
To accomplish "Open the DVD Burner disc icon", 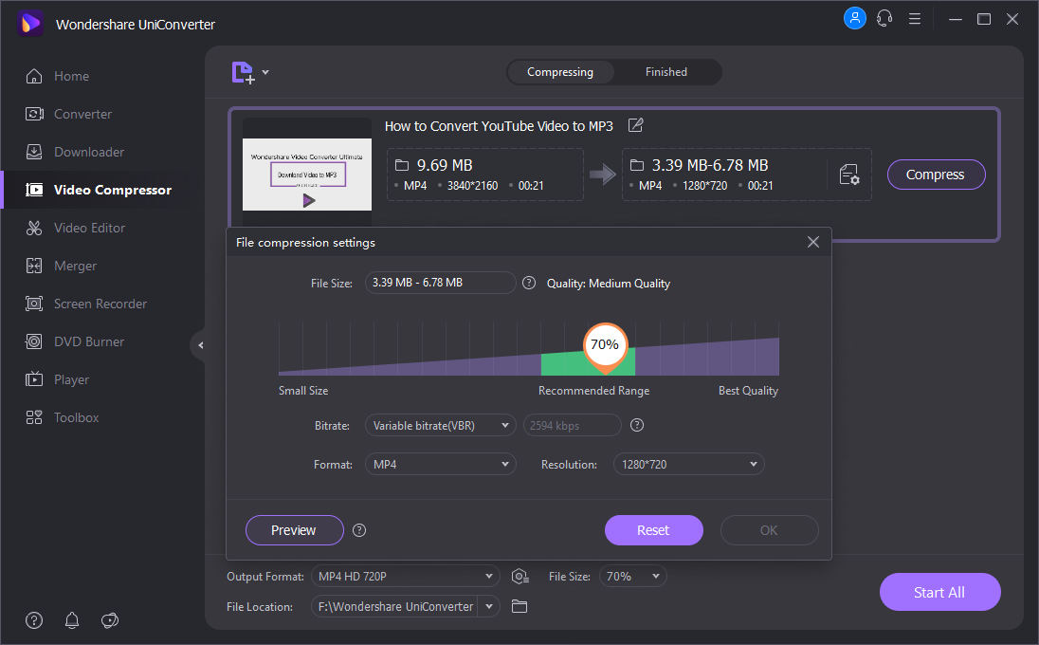I will (x=34, y=341).
